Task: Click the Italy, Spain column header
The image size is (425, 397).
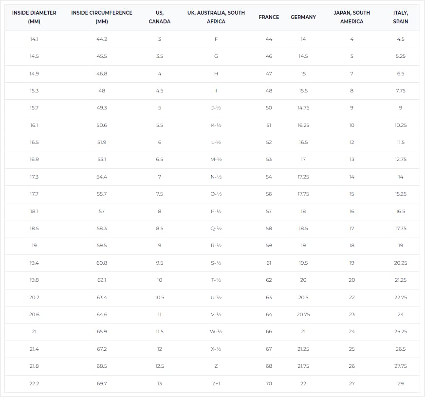Action: (401, 17)
